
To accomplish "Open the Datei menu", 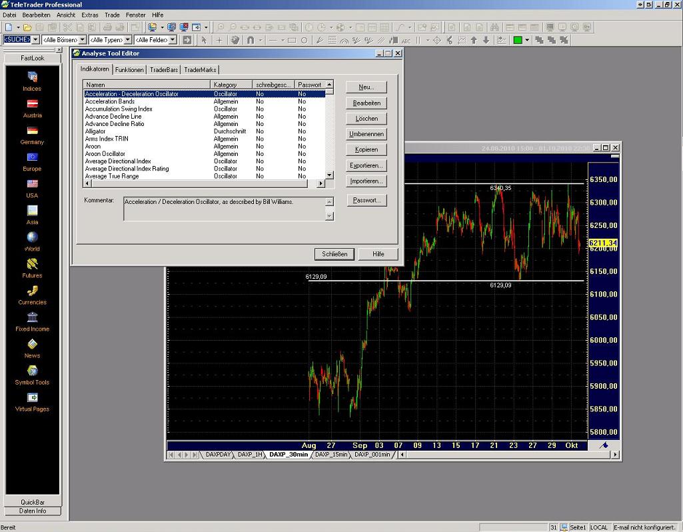I will tap(9, 15).
